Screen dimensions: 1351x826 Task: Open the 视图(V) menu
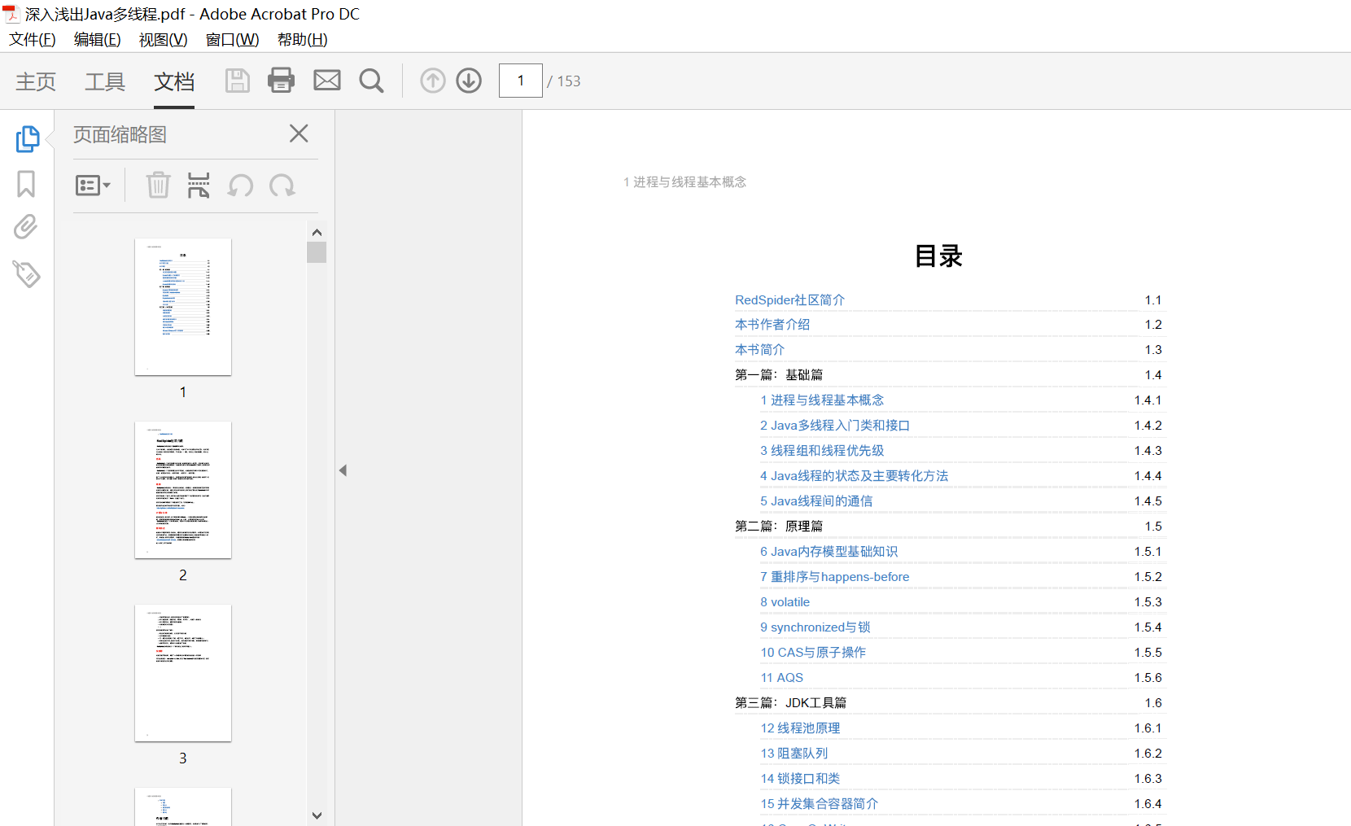point(164,40)
